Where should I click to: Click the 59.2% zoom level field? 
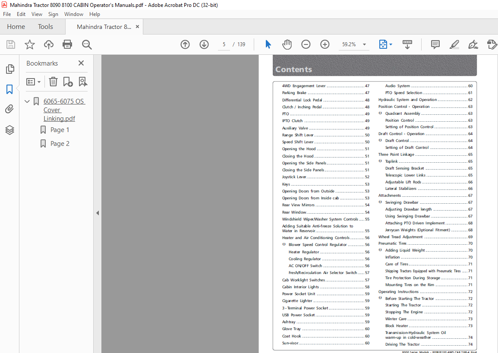[349, 44]
